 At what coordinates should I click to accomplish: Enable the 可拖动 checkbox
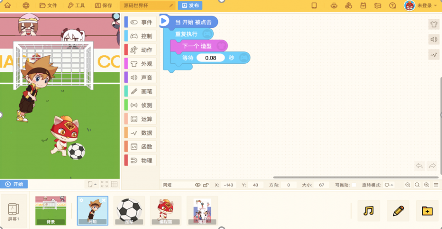354,185
